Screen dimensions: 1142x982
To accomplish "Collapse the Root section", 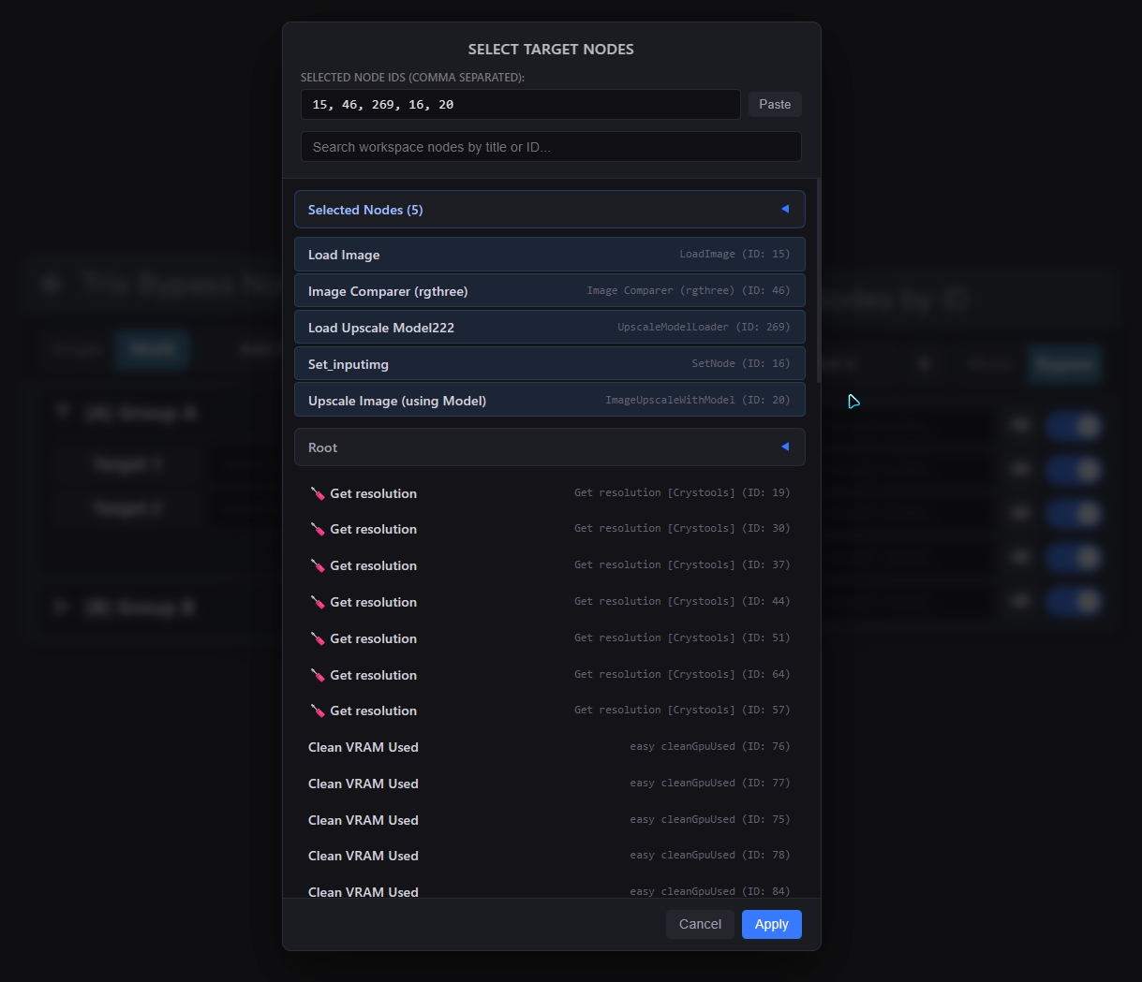I will coord(550,447).
